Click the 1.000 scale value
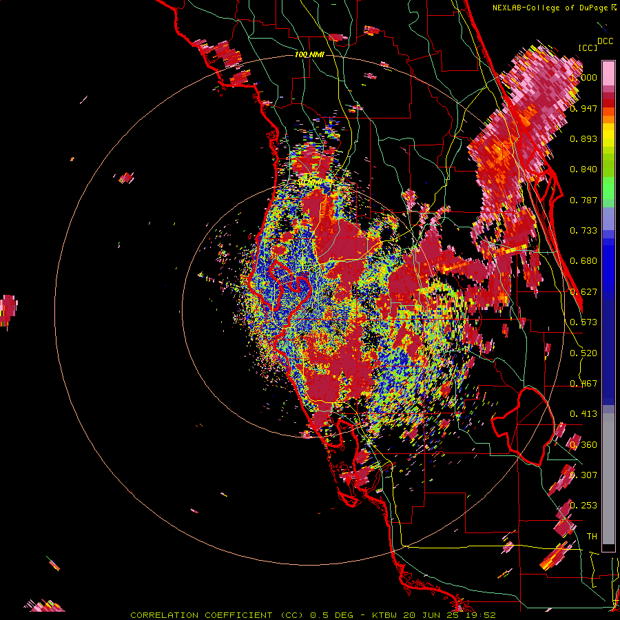Image resolution: width=620 pixels, height=620 pixels. pyautogui.click(x=583, y=77)
